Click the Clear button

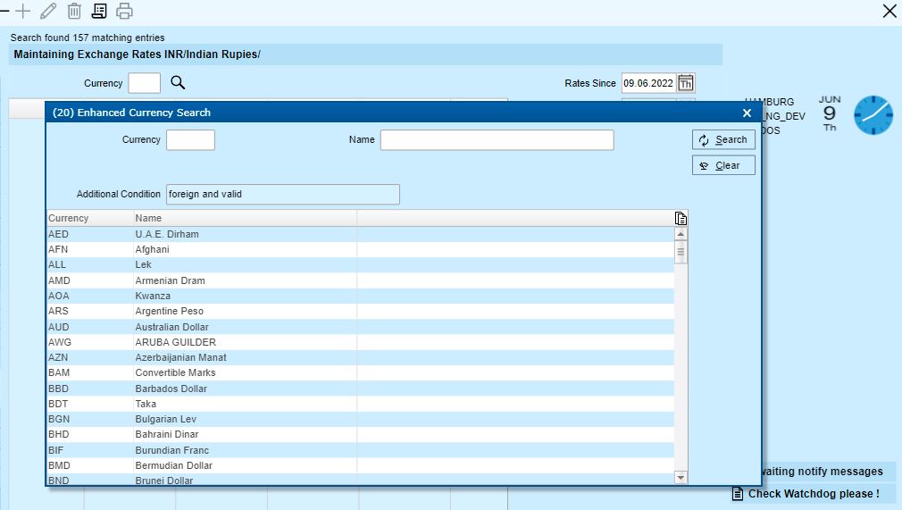tap(723, 166)
